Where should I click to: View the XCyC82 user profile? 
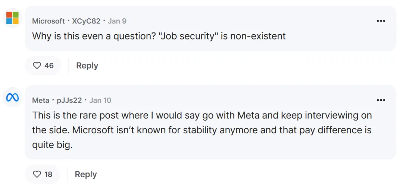click(86, 21)
